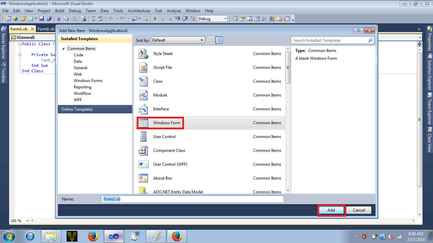Click the Save toolbar icon
Viewport: 433px width, 243px height.
(42, 19)
